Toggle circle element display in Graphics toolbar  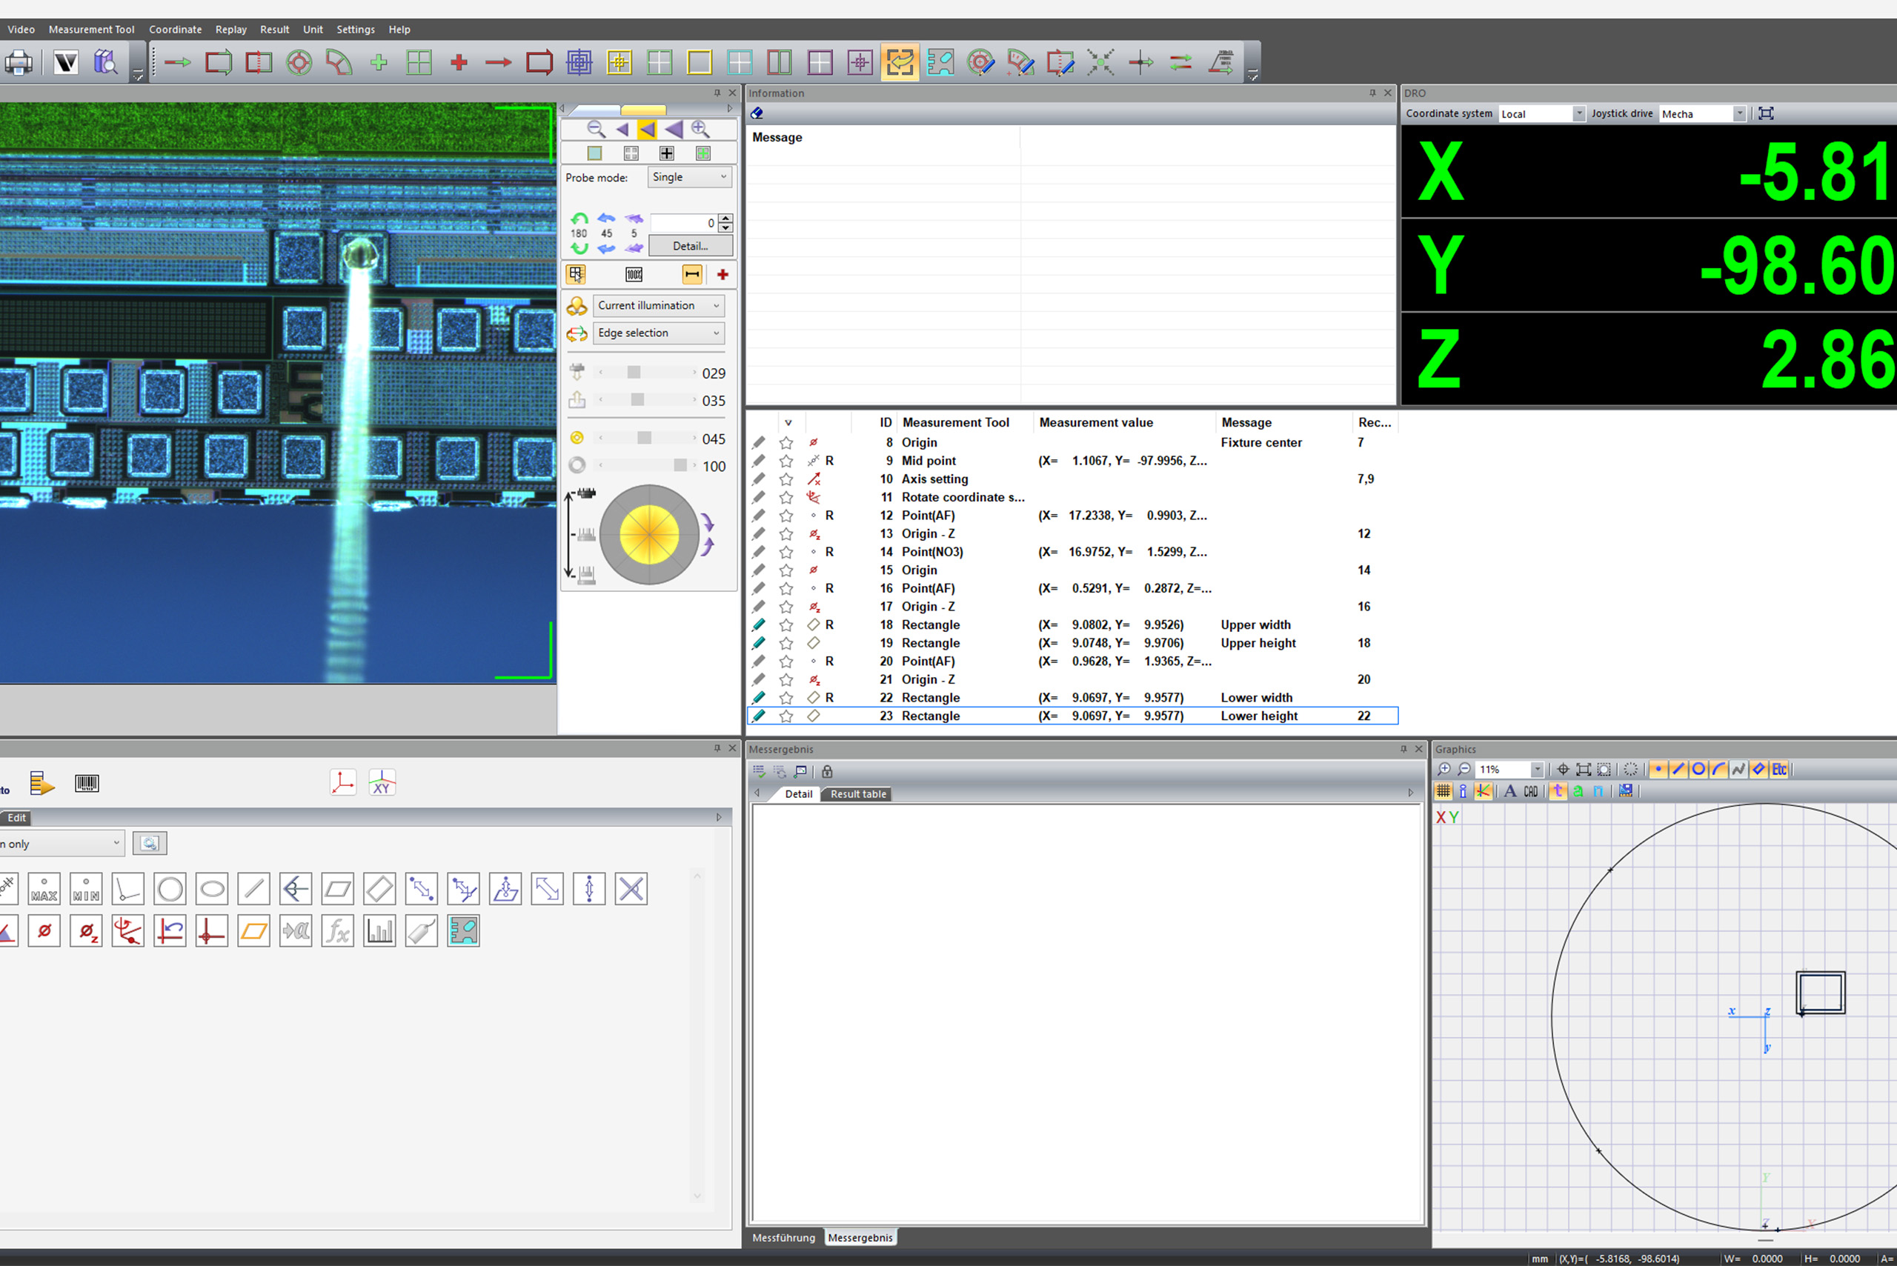coord(1698,770)
